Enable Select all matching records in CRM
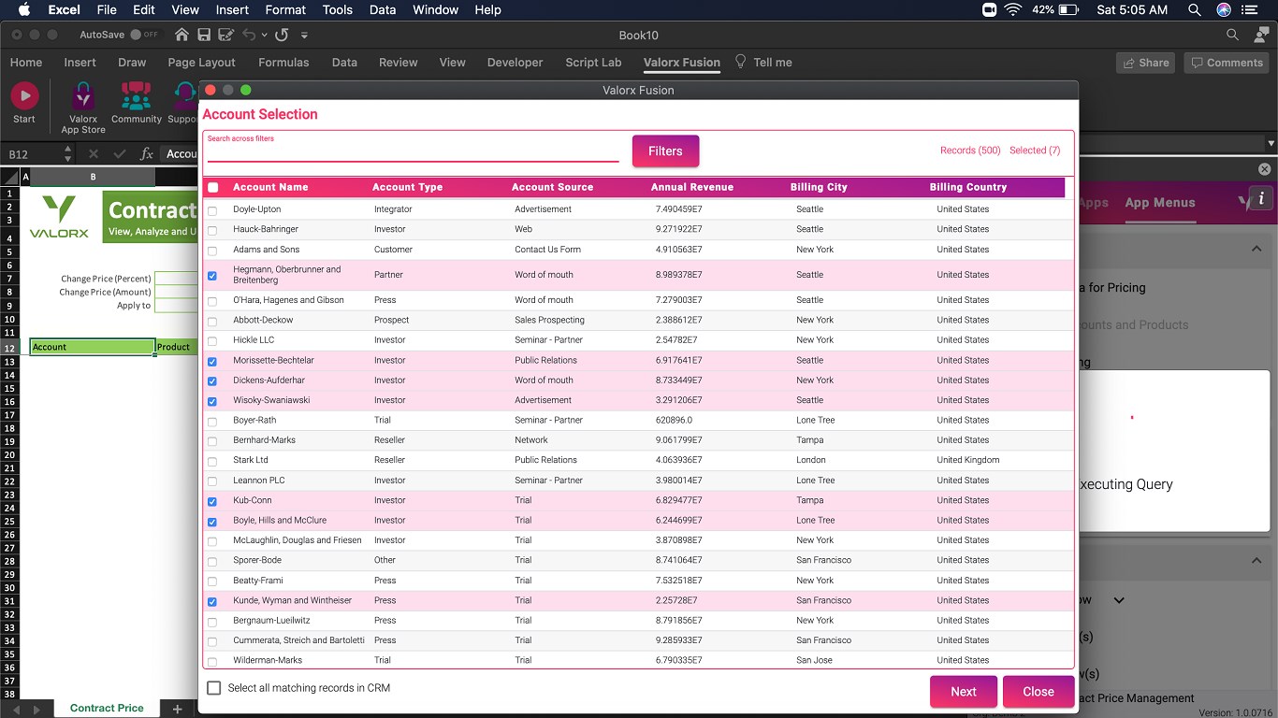Viewport: 1278px width, 718px height. (x=214, y=688)
